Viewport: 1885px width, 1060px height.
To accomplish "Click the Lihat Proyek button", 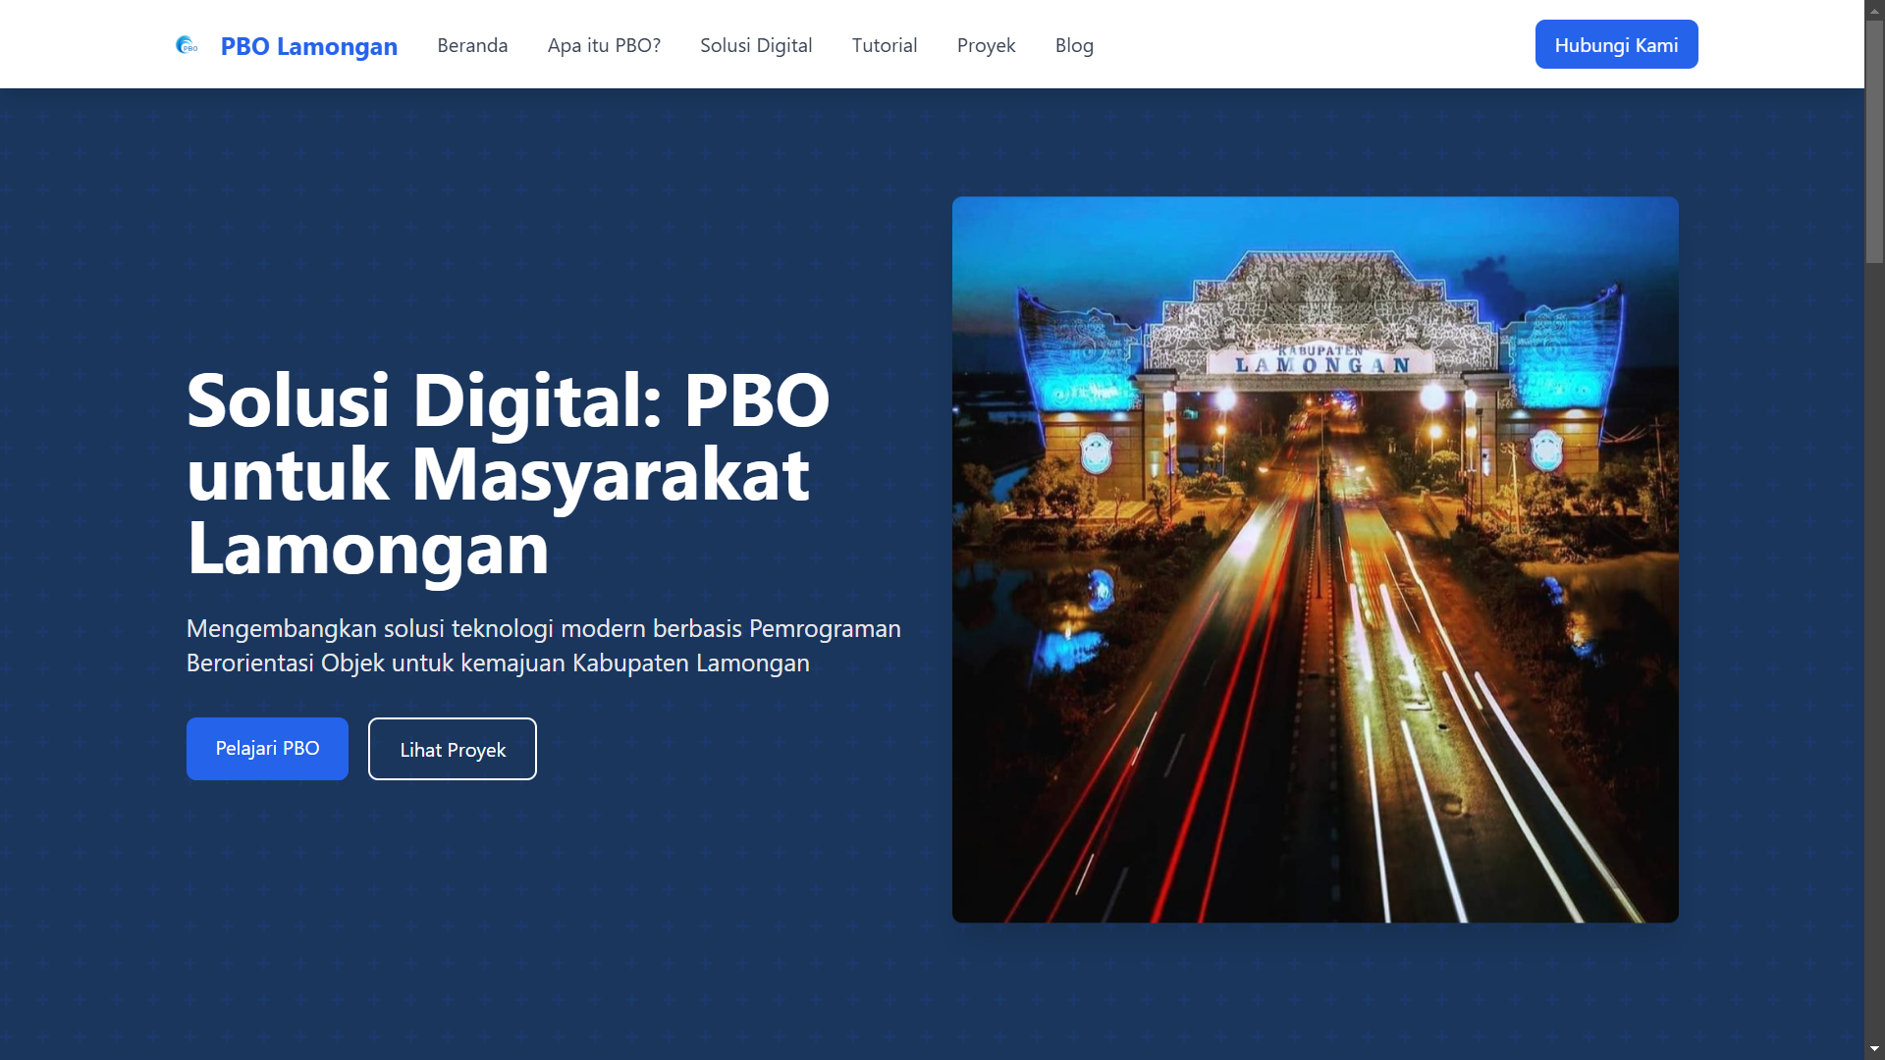I will coord(452,749).
